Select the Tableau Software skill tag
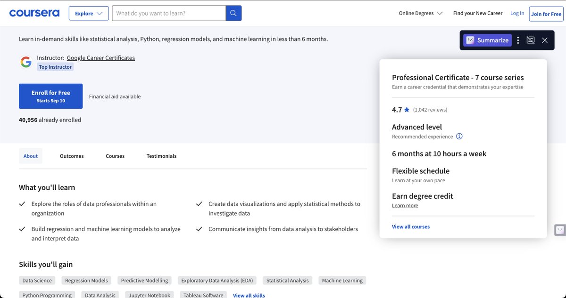The image size is (566, 298). 203,295
